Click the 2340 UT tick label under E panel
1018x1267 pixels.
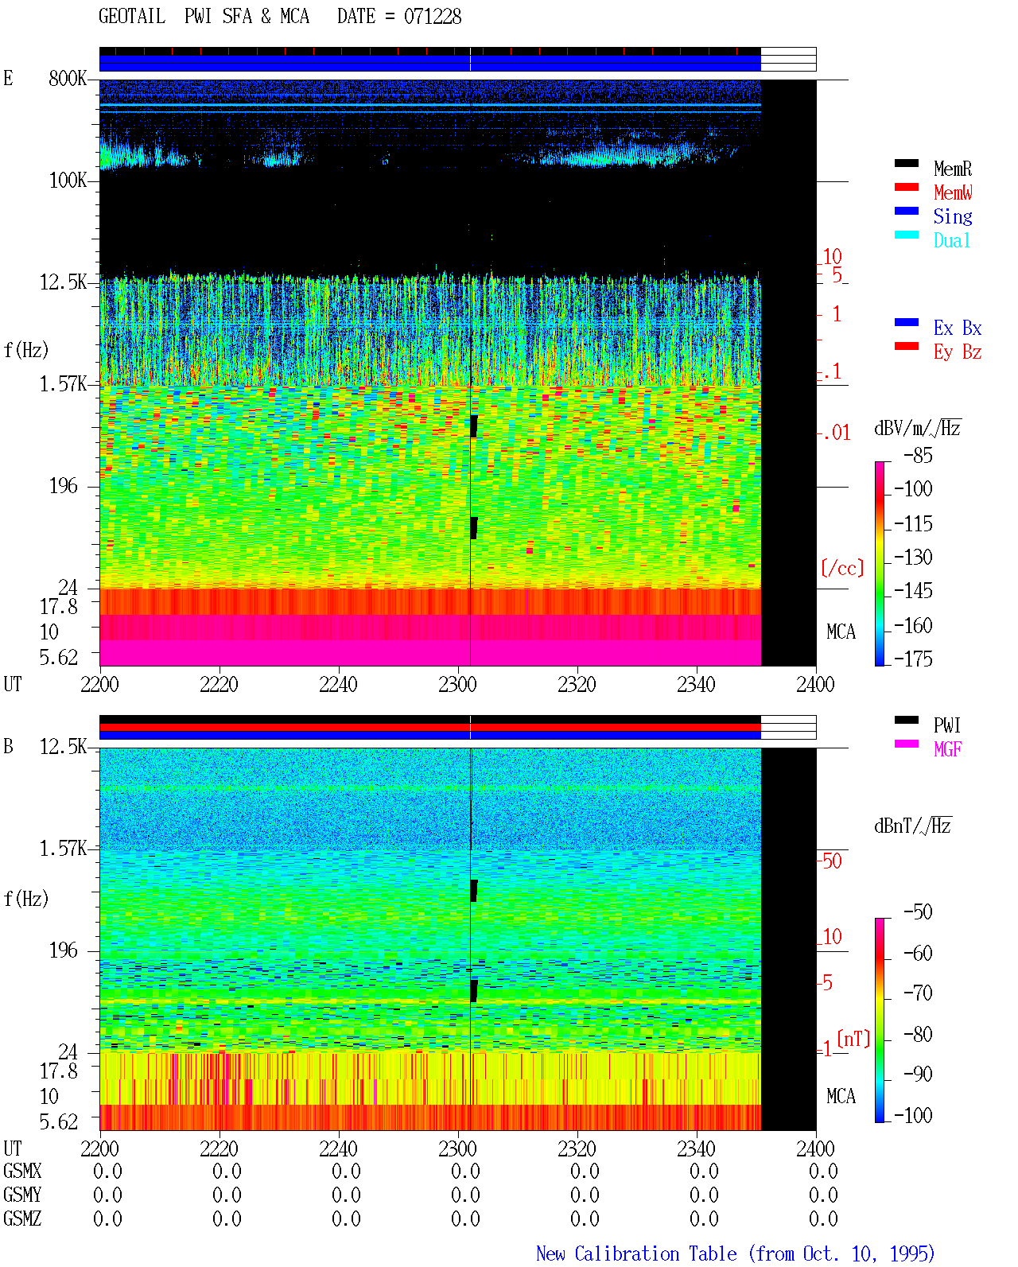click(x=696, y=685)
